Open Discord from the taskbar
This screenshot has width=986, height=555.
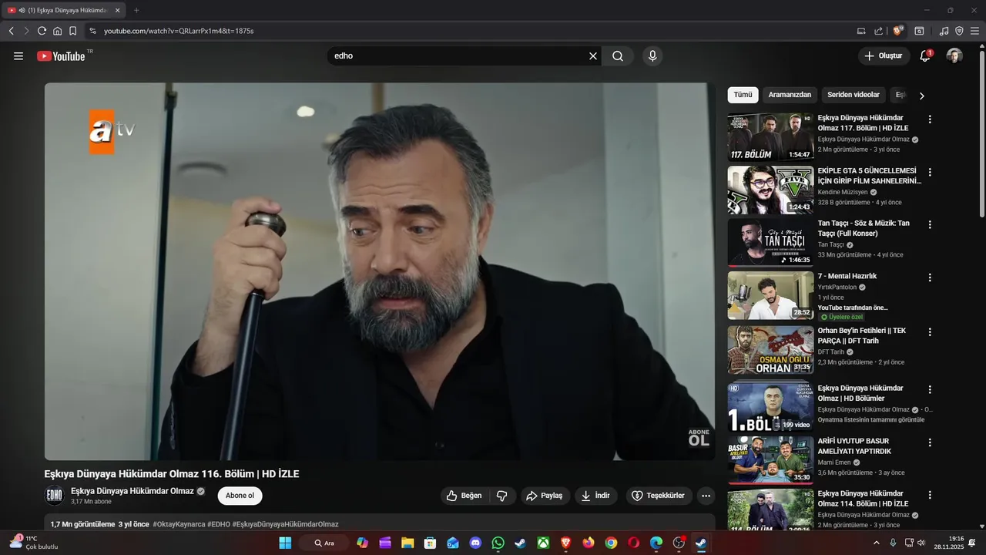coord(475,543)
